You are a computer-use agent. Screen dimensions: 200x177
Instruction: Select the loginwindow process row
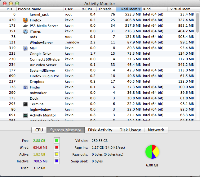pyautogui.click(x=98, y=110)
